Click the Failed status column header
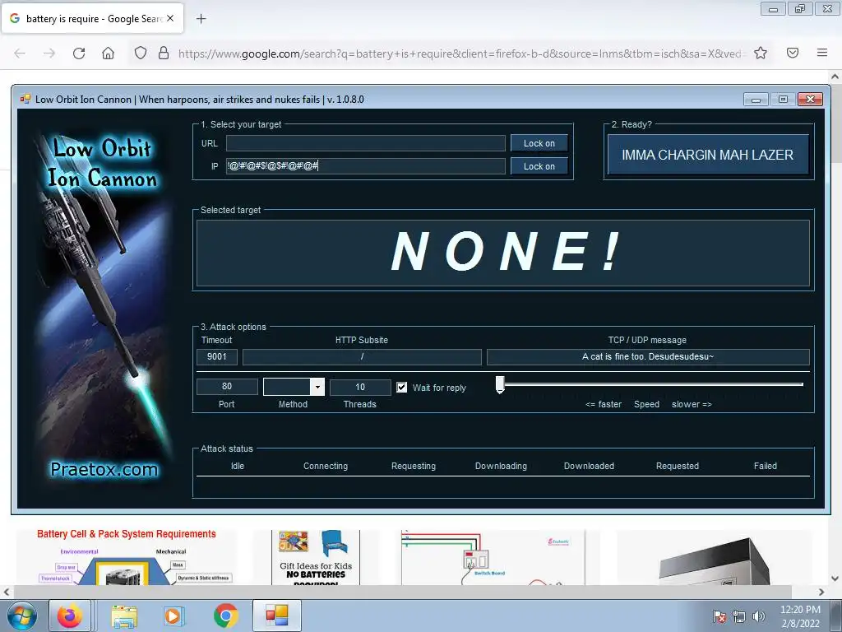Viewport: 842px width, 632px height. click(766, 466)
